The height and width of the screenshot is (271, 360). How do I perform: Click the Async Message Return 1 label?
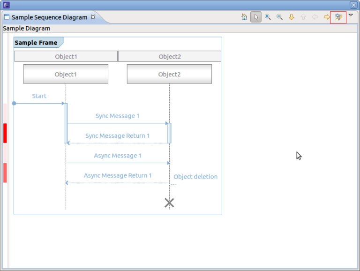[118, 175]
